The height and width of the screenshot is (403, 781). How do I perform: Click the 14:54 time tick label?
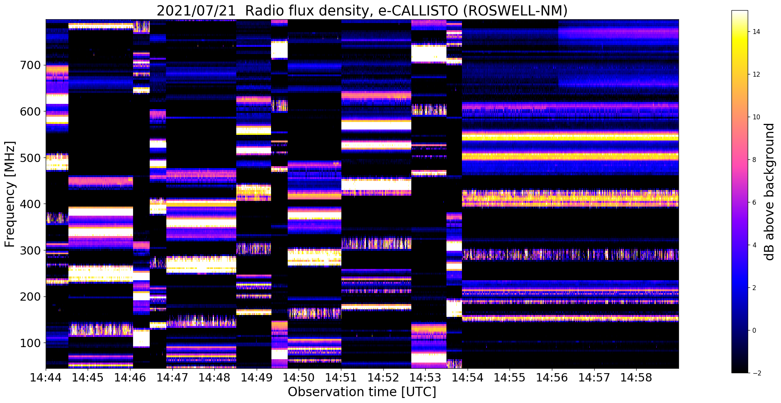click(x=468, y=378)
